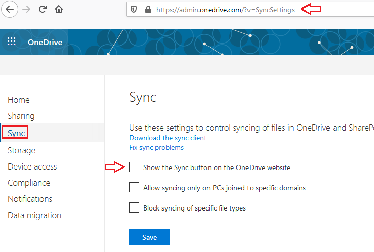Click the padlock site security icon
The height and width of the screenshot is (252, 374).
148,9
